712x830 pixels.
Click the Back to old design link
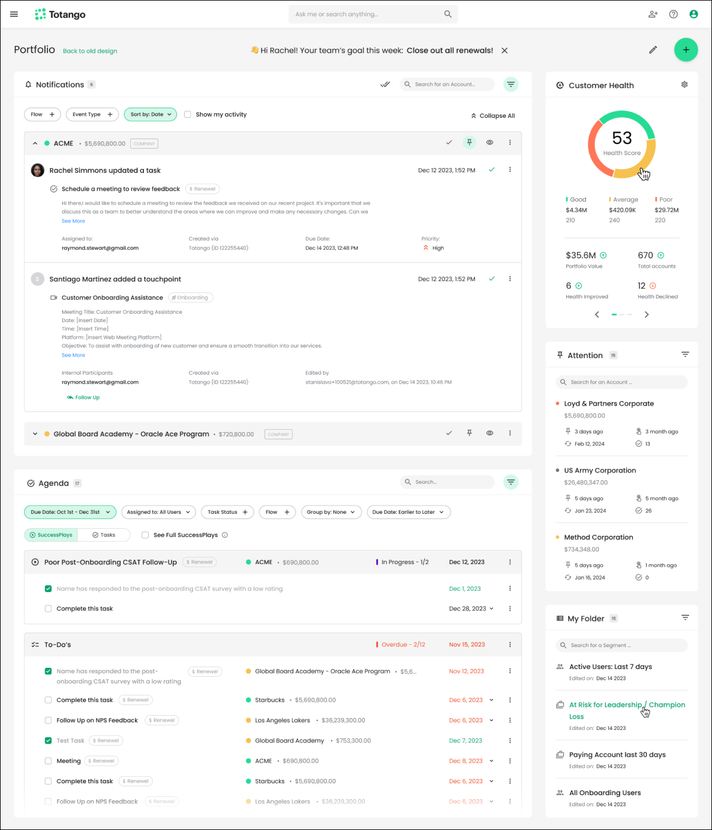(90, 51)
